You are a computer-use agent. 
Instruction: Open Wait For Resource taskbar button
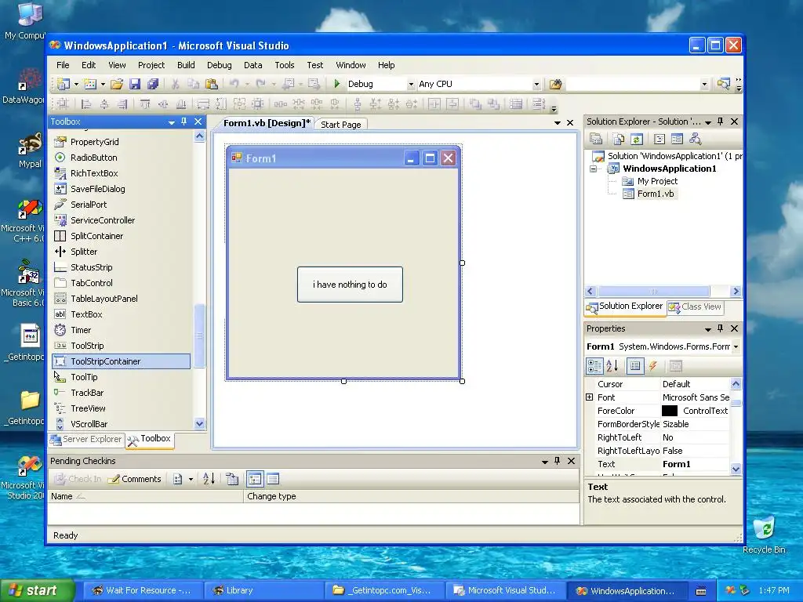pyautogui.click(x=142, y=590)
